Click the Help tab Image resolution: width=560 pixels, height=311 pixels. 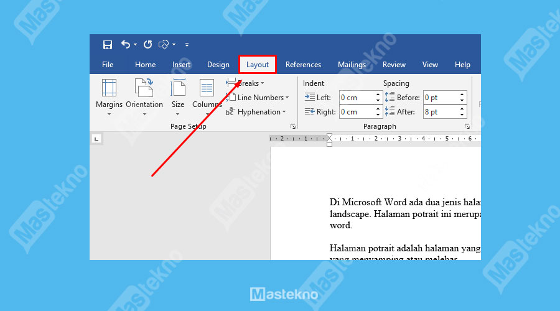[462, 65]
